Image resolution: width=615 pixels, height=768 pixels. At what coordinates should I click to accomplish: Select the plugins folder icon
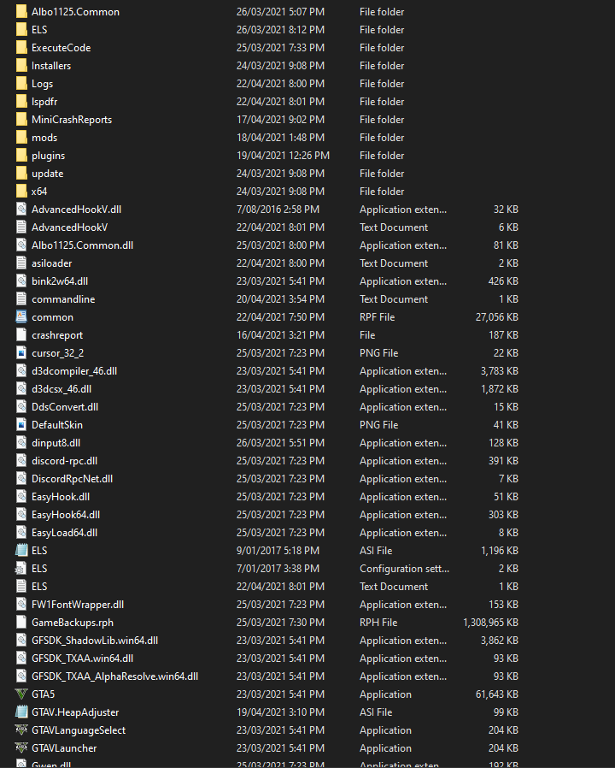pos(21,156)
